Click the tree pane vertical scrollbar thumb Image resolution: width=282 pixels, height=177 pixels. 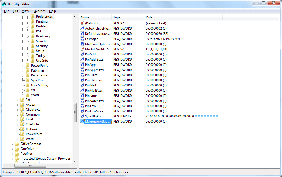tap(74, 113)
